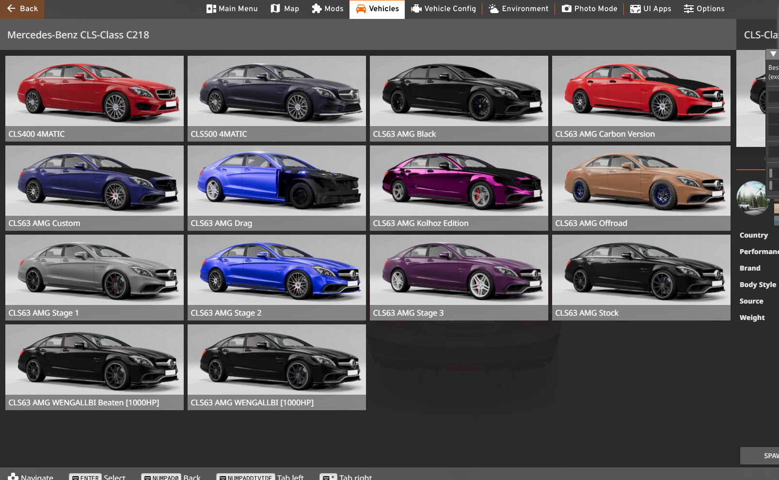
Task: Open UI Apps tab
Action: coord(651,9)
